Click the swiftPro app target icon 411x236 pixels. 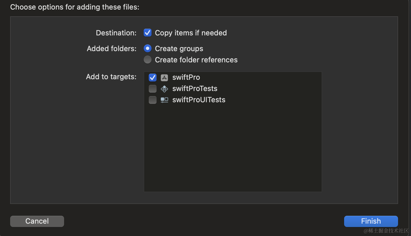coord(164,78)
